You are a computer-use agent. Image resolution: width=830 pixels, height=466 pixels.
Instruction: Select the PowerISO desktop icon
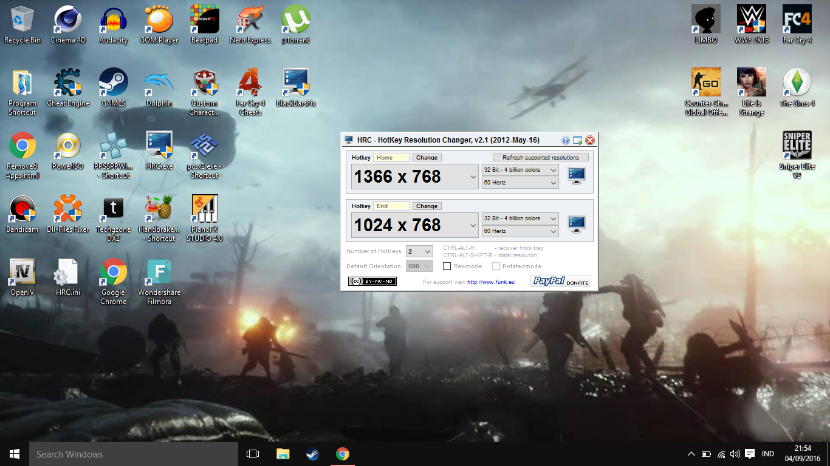pyautogui.click(x=68, y=151)
